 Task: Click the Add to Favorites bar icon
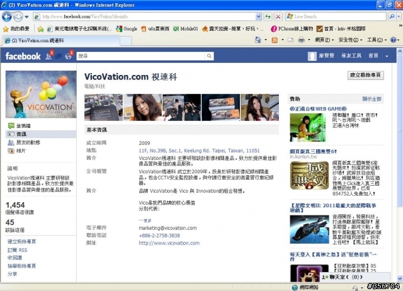pos(40,29)
